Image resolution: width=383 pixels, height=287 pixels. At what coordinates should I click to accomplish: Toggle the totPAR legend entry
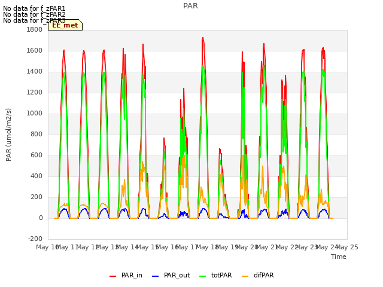(x=215, y=275)
